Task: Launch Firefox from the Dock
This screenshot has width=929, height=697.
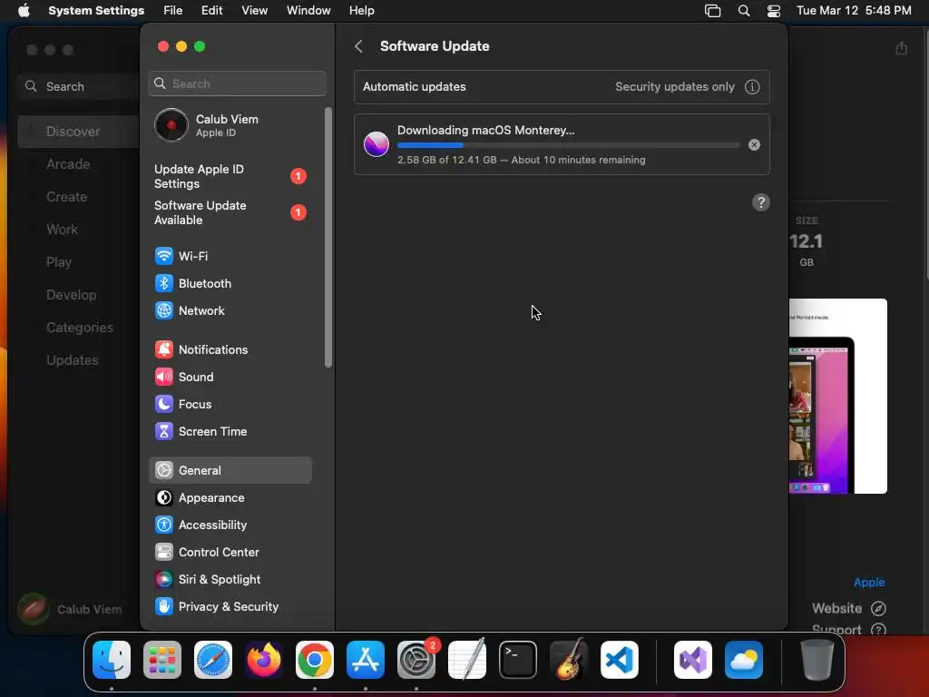Action: [x=264, y=660]
